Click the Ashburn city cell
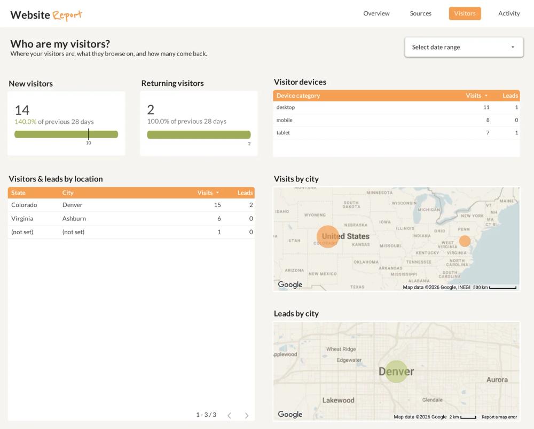The height and width of the screenshot is (429, 534). click(x=74, y=218)
